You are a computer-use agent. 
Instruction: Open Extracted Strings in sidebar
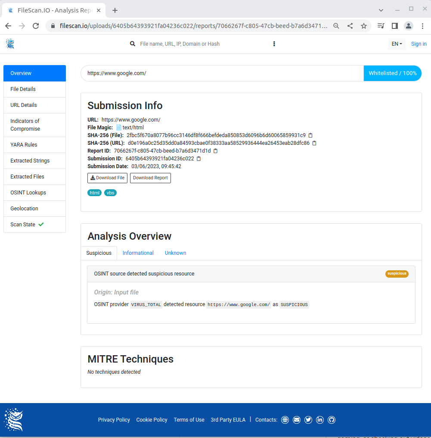(x=34, y=161)
